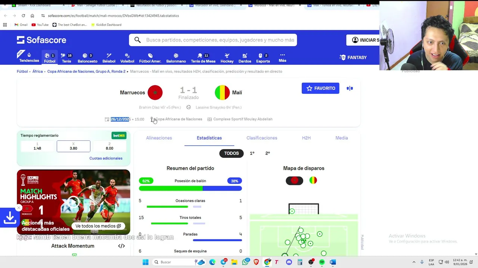The width and height of the screenshot is (478, 268).
Task: Click the 3.80 draw odds
Action: [x=73, y=146]
